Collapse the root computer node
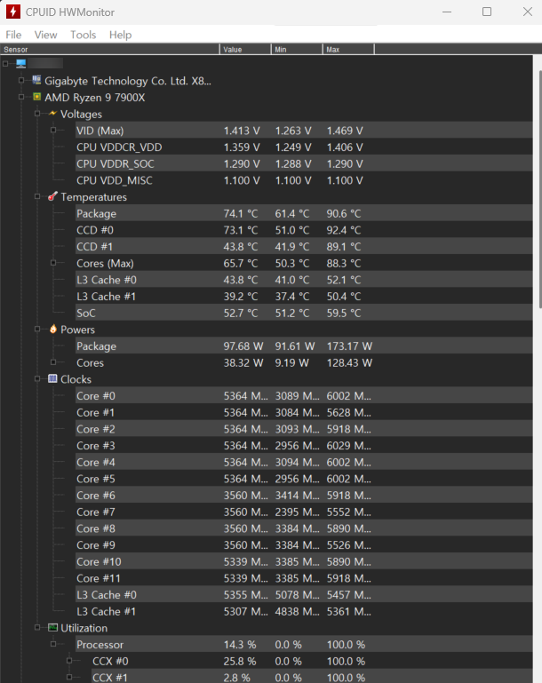 pos(5,64)
